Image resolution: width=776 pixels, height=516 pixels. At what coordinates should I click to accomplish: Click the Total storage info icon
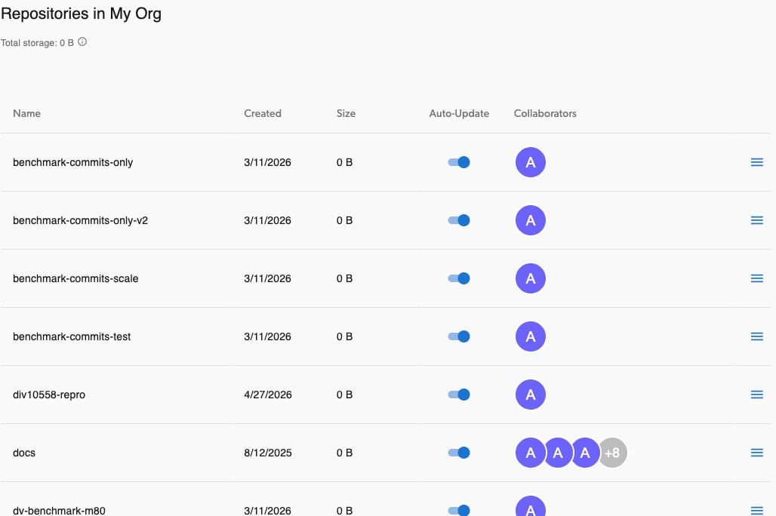click(82, 42)
